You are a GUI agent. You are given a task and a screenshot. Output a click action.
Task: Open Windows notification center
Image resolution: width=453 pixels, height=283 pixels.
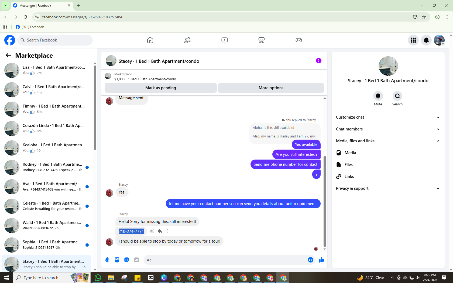pyautogui.click(x=444, y=278)
